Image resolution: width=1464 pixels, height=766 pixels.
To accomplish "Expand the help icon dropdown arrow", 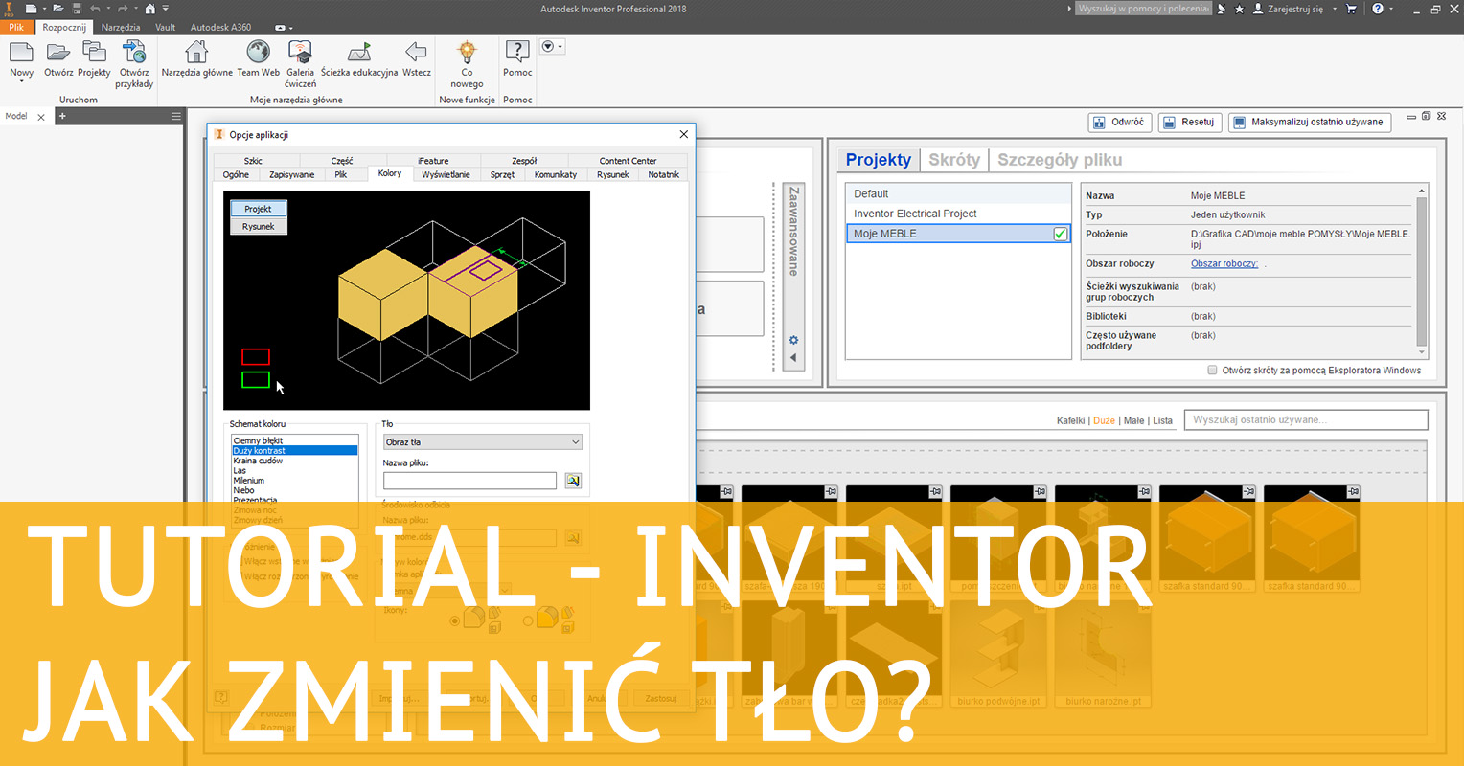I will pos(1392,9).
